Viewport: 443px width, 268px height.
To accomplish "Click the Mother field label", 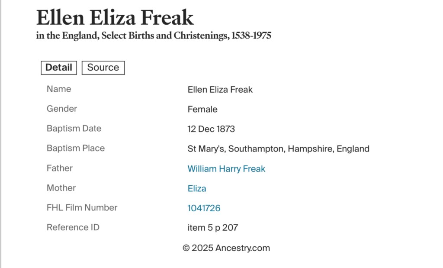I will 61,188.
